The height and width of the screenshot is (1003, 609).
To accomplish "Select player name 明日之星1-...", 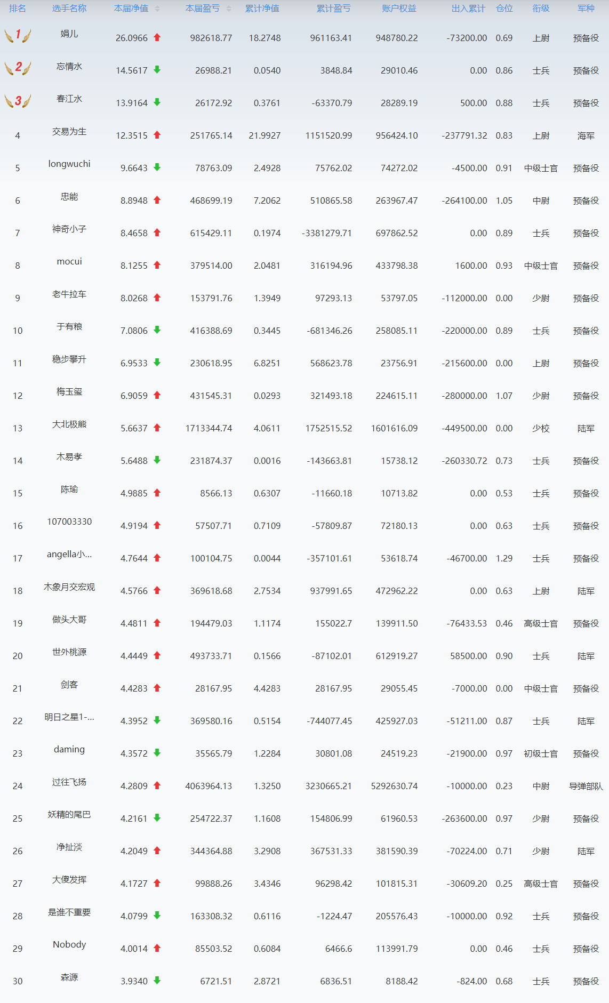I will point(69,717).
